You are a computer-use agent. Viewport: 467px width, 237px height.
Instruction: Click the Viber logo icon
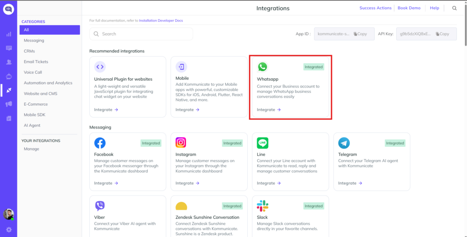pyautogui.click(x=100, y=206)
